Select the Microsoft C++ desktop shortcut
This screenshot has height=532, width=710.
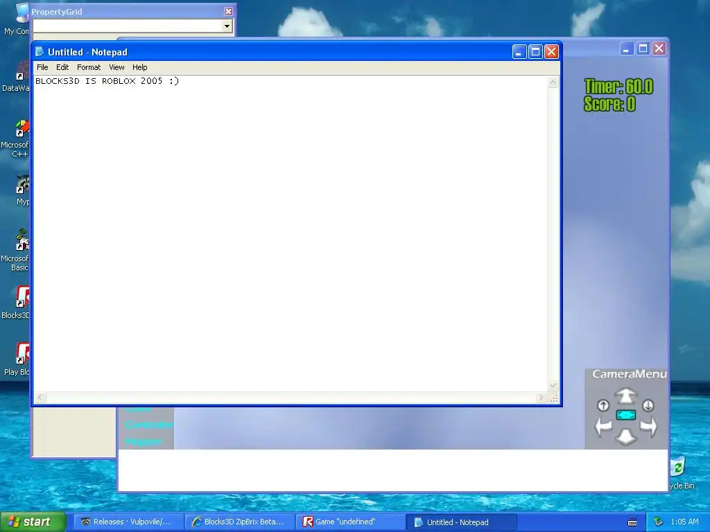(17, 139)
